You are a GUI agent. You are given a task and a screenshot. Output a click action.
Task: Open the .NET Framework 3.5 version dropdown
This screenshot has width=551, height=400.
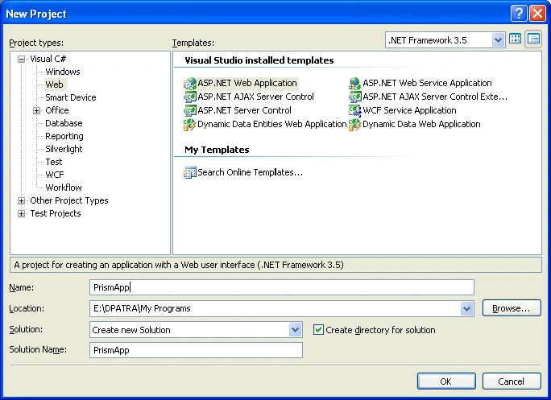tap(498, 40)
